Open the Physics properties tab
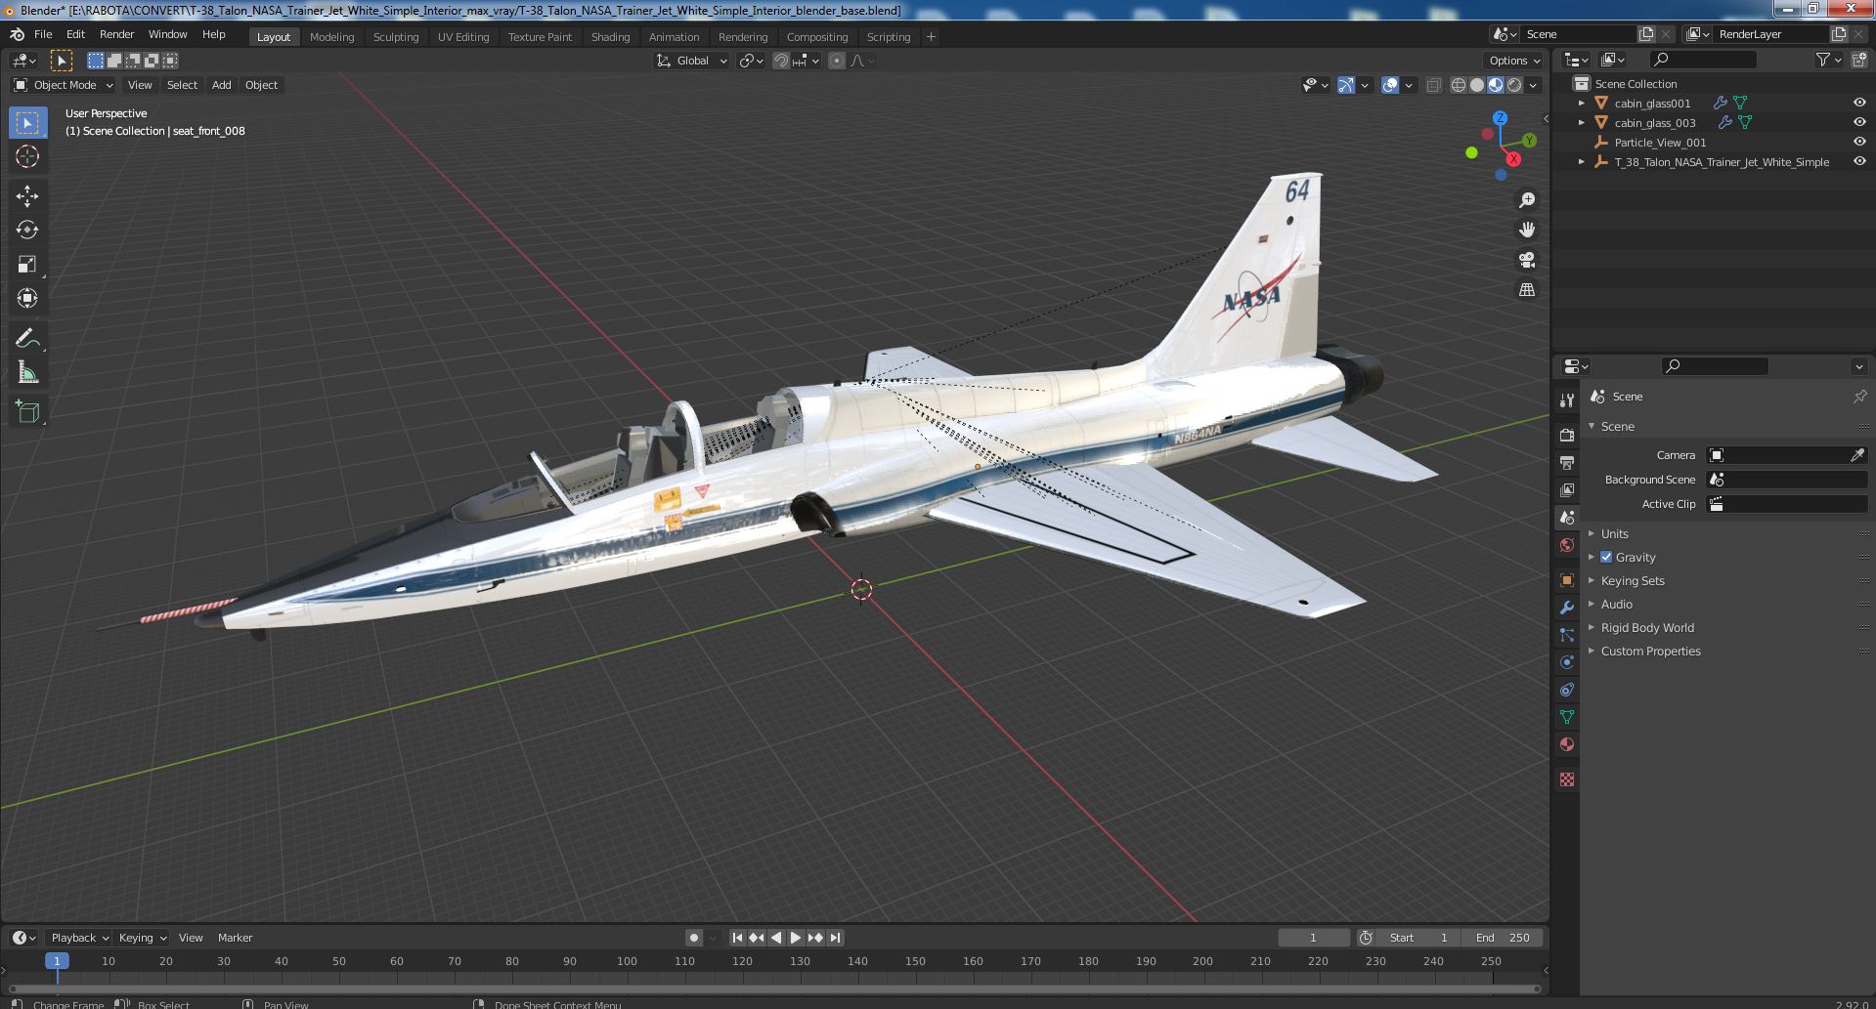This screenshot has height=1009, width=1876. [1567, 662]
